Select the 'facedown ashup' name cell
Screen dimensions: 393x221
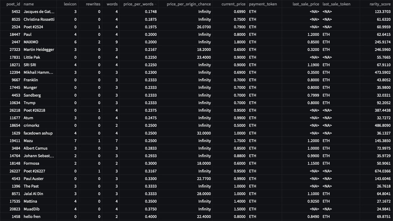click(39, 133)
